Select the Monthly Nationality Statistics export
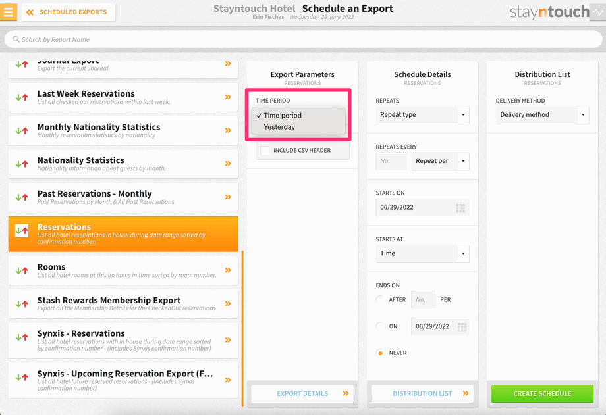Image resolution: width=606 pixels, height=415 pixels. 123,130
